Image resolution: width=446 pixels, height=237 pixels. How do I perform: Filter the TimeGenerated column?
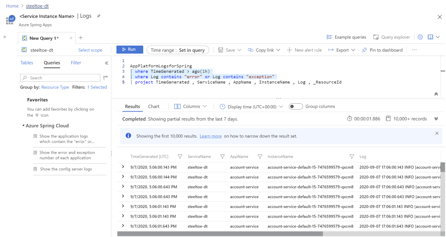(180, 157)
